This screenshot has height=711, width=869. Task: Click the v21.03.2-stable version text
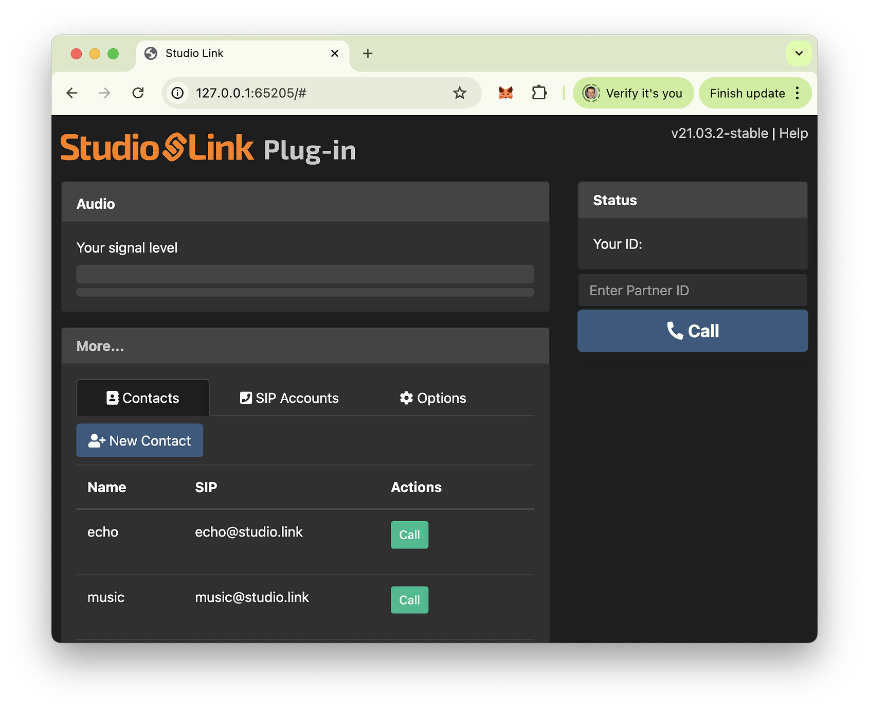coord(719,133)
